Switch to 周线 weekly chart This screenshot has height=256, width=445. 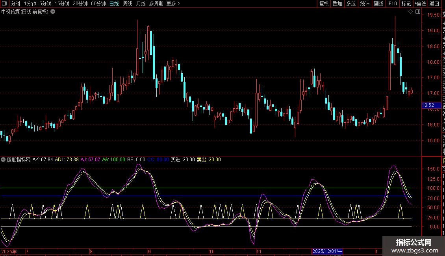(x=128, y=4)
